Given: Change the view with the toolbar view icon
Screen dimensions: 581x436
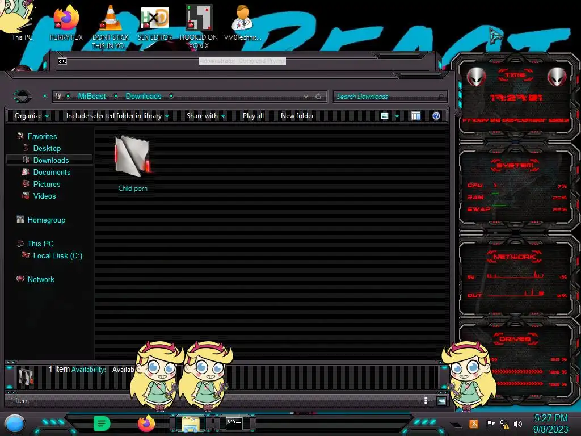Looking at the screenshot, I should pos(385,116).
